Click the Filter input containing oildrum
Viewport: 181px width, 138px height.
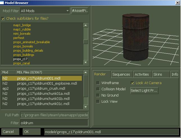[x=54, y=123]
